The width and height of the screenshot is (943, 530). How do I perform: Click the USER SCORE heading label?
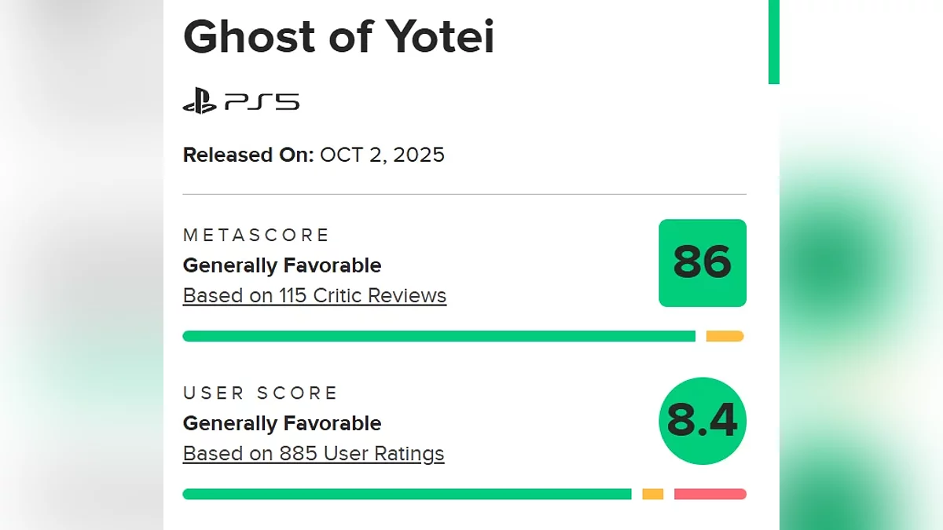tap(260, 393)
